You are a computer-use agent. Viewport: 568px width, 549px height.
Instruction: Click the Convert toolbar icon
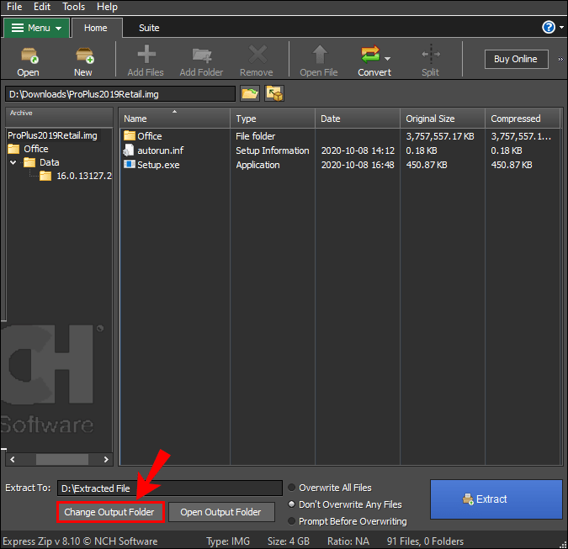click(370, 55)
